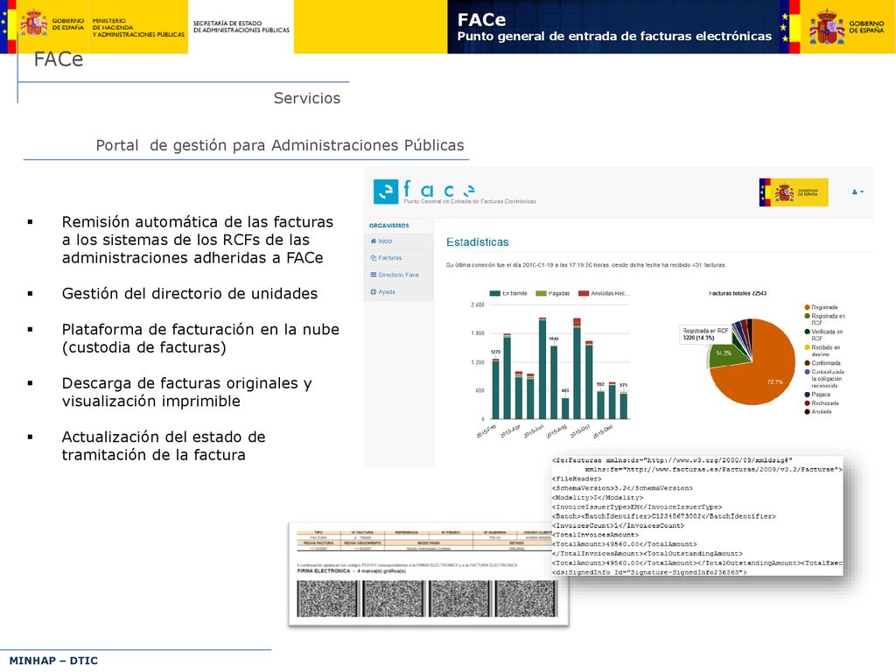Click the FACe Punto general banner title
Image resolution: width=896 pixels, height=672 pixels.
coord(614,27)
